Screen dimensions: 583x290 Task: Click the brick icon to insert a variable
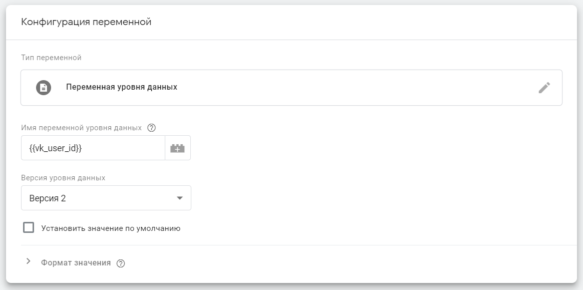[x=178, y=148]
